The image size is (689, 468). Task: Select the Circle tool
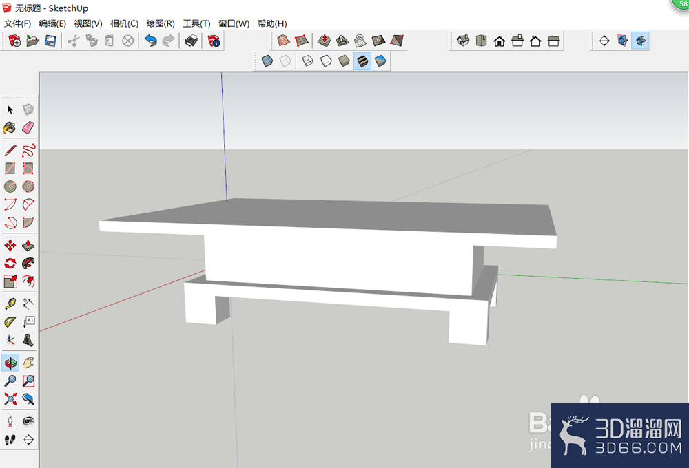pos(10,187)
